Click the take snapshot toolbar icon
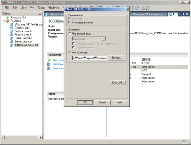This screenshot has width=191, height=145. pyautogui.click(x=137, y=8)
